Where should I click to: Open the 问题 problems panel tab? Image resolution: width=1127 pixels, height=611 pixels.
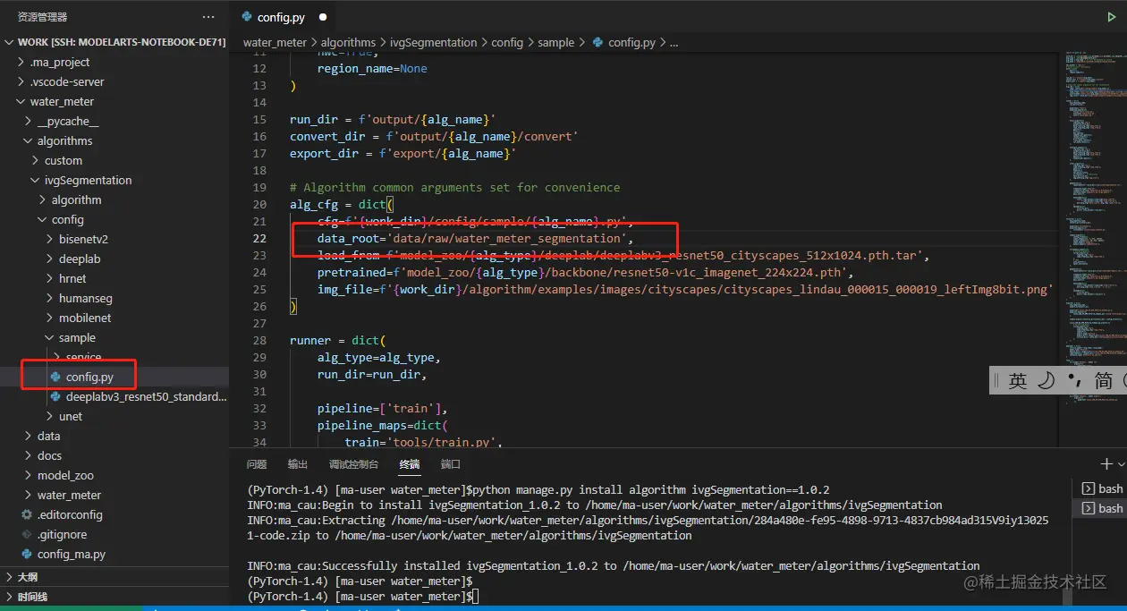(x=257, y=464)
